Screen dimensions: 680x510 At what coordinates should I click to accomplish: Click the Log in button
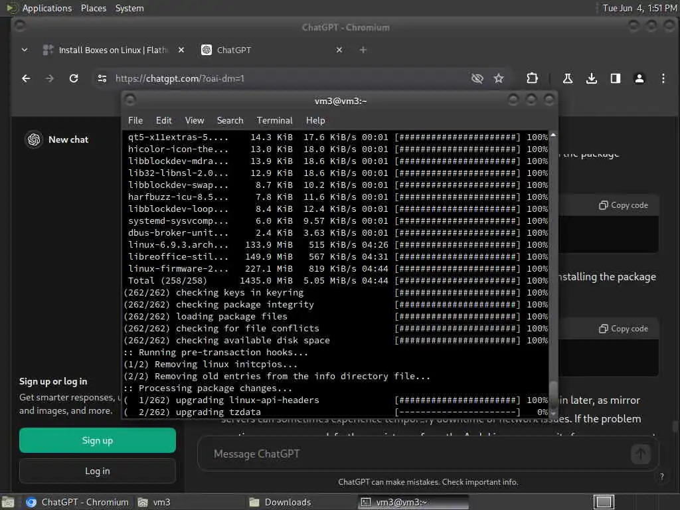click(98, 471)
